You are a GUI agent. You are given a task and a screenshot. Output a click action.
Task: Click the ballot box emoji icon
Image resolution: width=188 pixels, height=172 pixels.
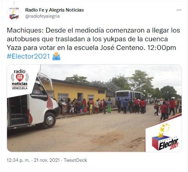coord(56,56)
